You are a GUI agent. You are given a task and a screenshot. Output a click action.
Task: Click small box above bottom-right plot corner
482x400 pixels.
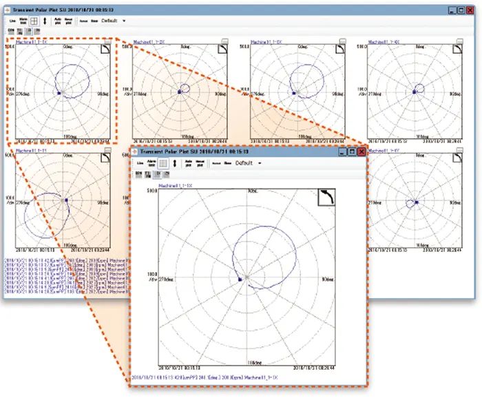point(460,150)
